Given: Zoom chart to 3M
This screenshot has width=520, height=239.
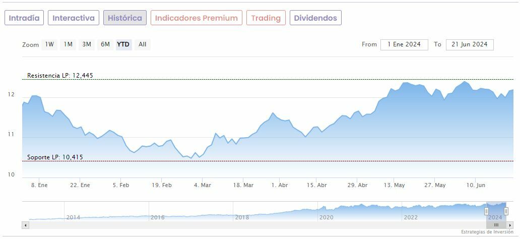Looking at the screenshot, I should coord(87,44).
